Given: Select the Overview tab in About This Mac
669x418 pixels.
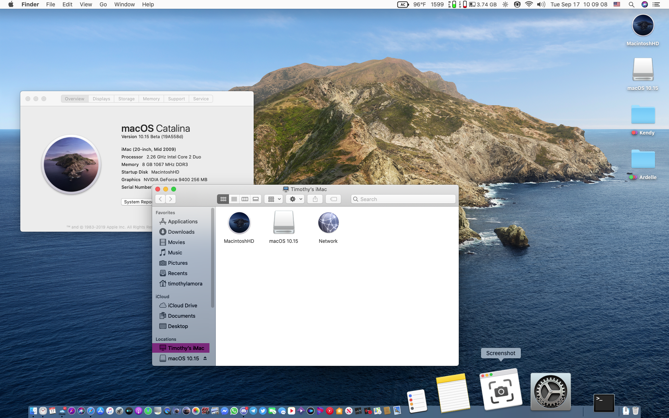Looking at the screenshot, I should 75,99.
